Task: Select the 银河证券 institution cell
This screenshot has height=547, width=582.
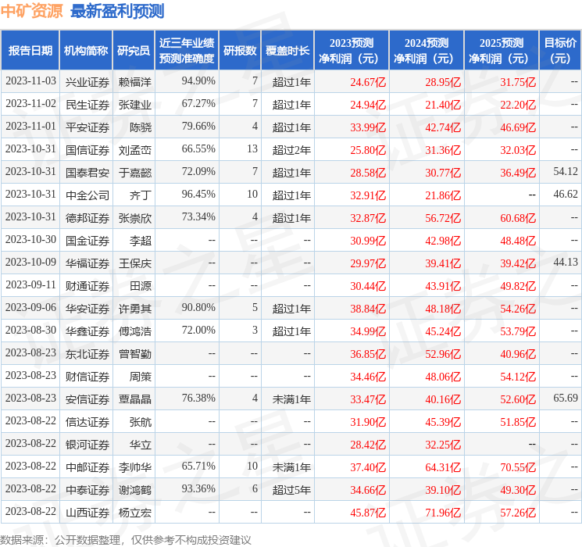Action: click(87, 444)
